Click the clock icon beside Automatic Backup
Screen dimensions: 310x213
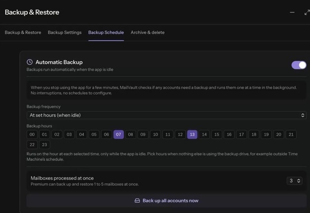30,62
